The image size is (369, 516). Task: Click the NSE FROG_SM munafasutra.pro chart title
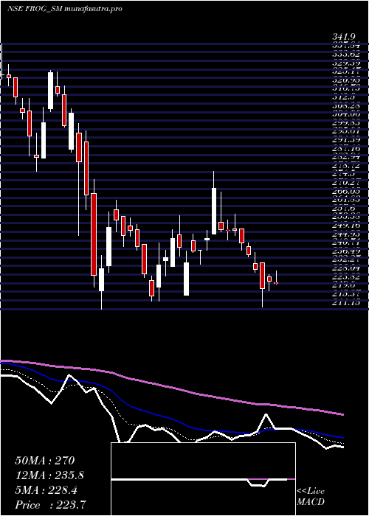click(x=65, y=9)
